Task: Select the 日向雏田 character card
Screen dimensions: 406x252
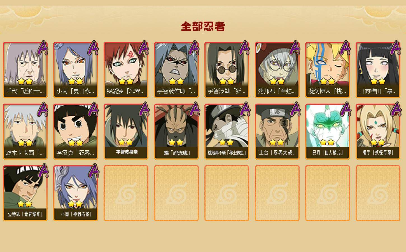Action: point(378,70)
